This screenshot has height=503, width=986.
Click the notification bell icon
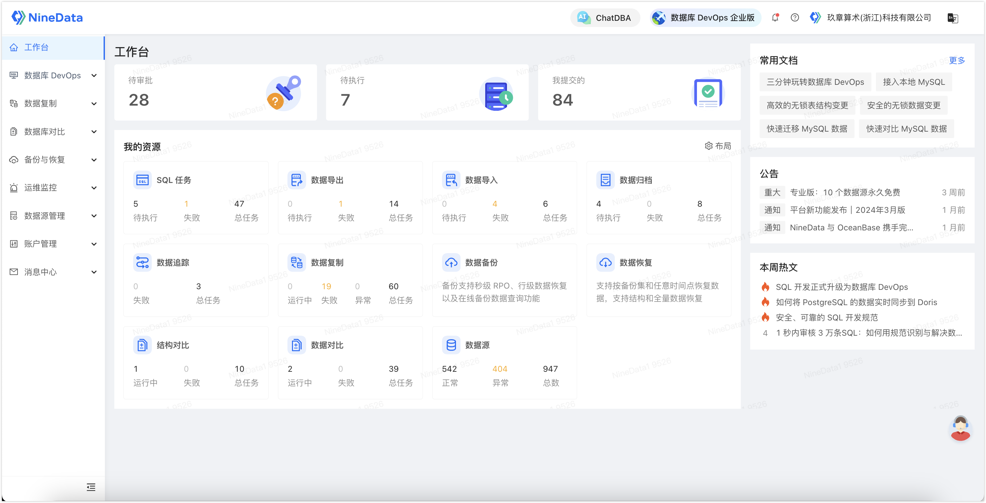[x=775, y=18]
